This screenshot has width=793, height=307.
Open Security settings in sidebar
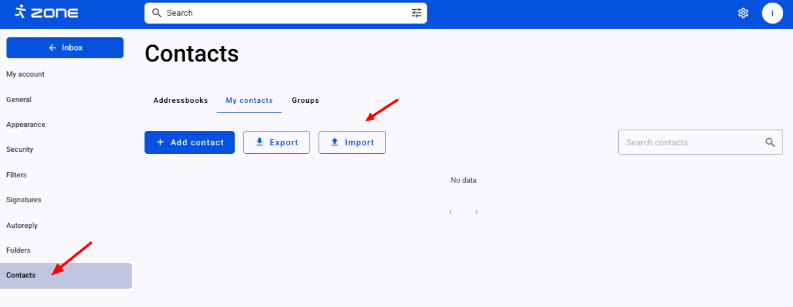(20, 149)
